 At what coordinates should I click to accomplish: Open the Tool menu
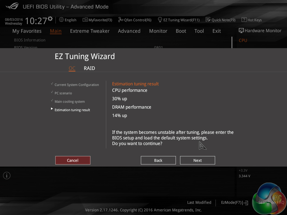pos(199,31)
